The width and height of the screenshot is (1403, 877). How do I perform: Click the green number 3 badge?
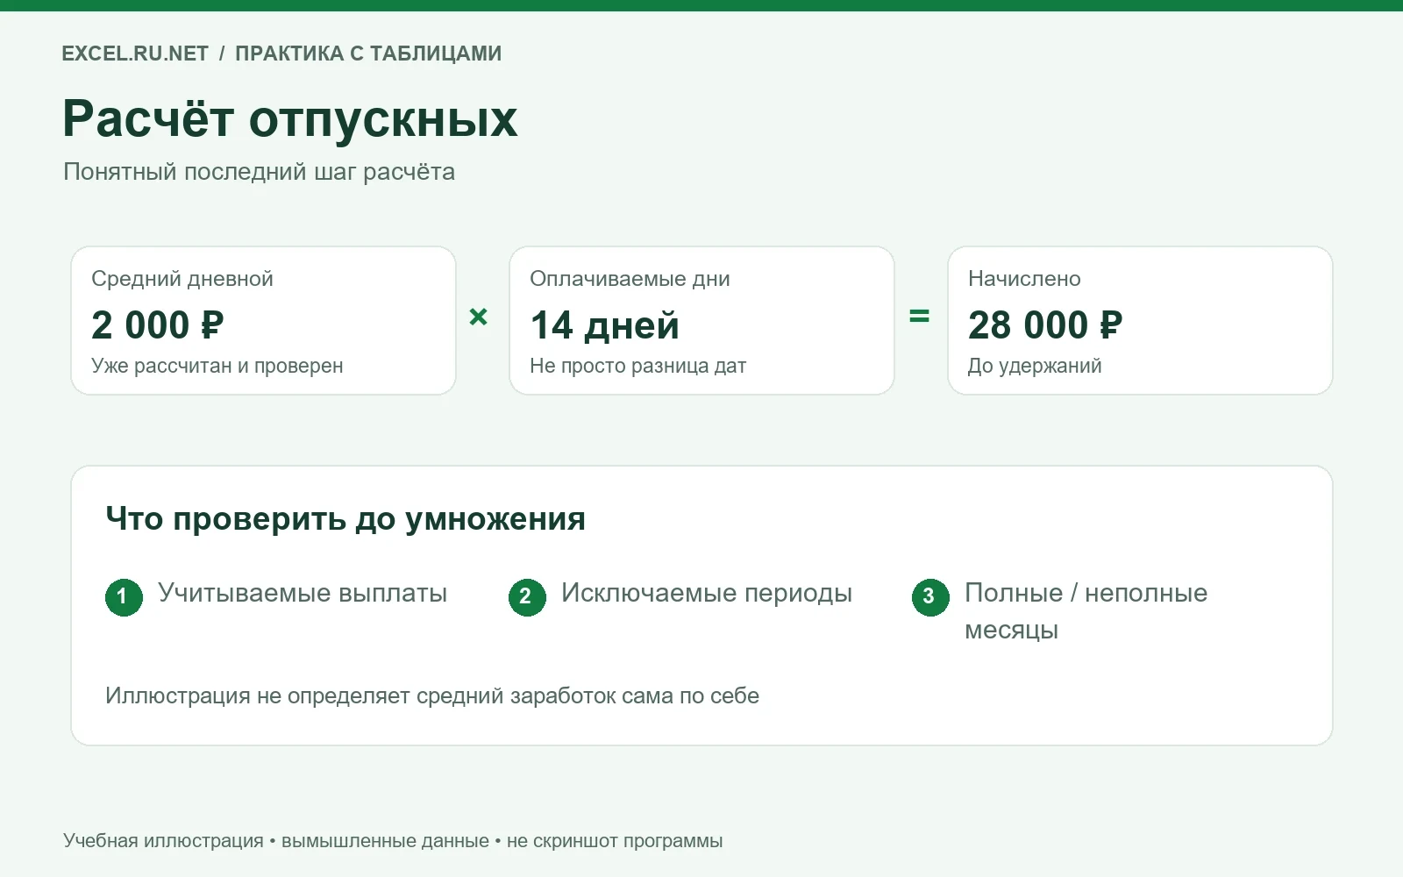pos(930,597)
